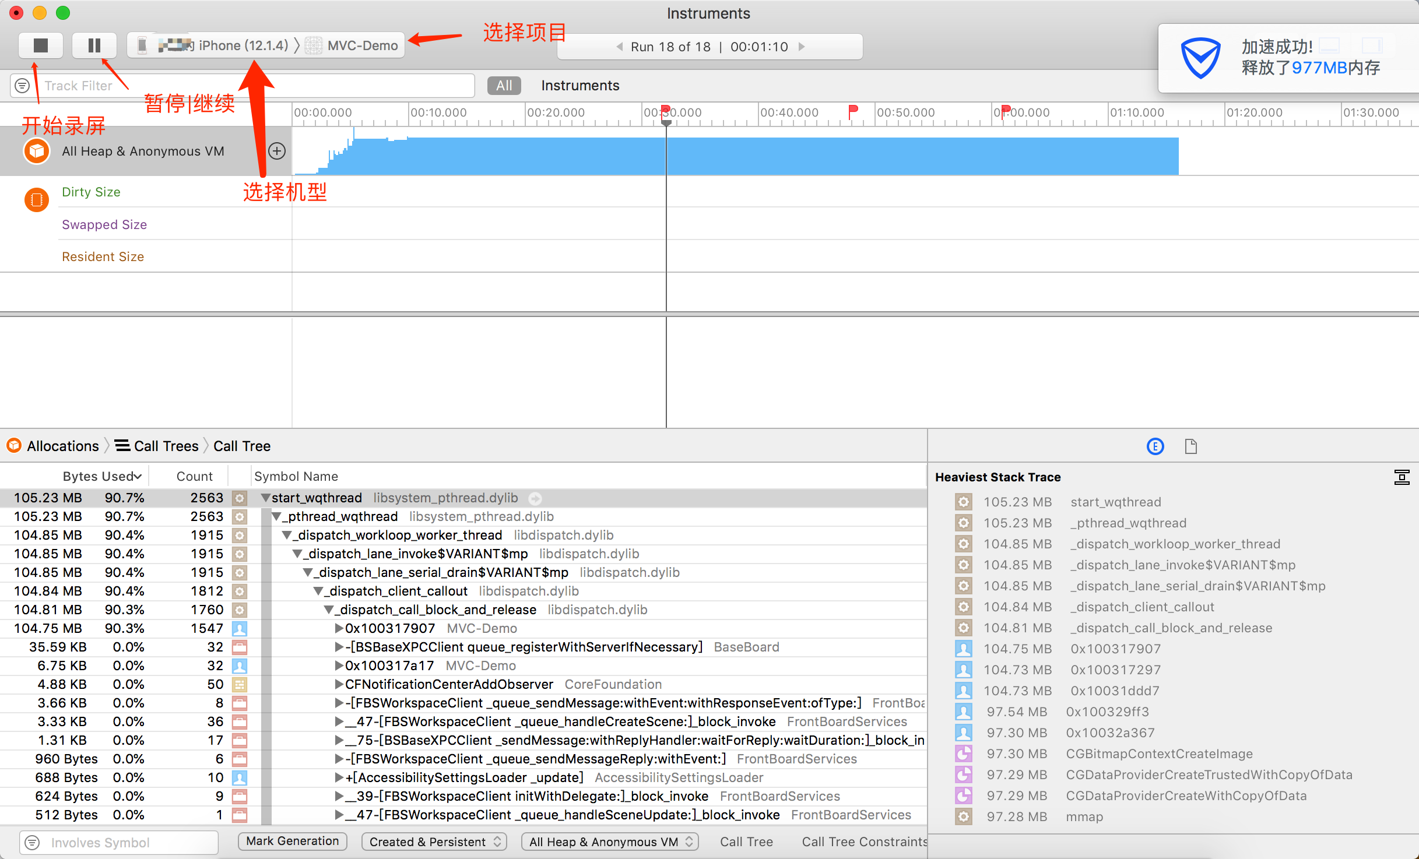The image size is (1419, 859).
Task: Collapse start_wqthread tree row
Action: (x=266, y=498)
